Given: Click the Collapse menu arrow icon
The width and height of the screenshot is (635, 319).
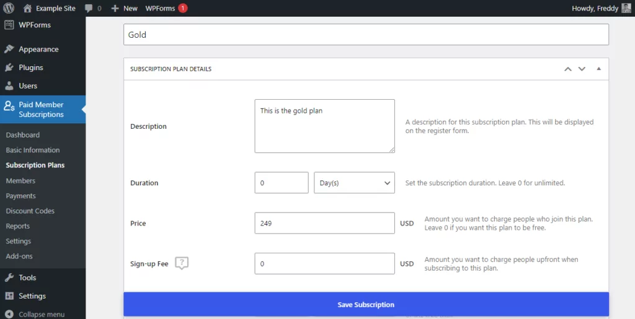Looking at the screenshot, I should tap(9, 314).
